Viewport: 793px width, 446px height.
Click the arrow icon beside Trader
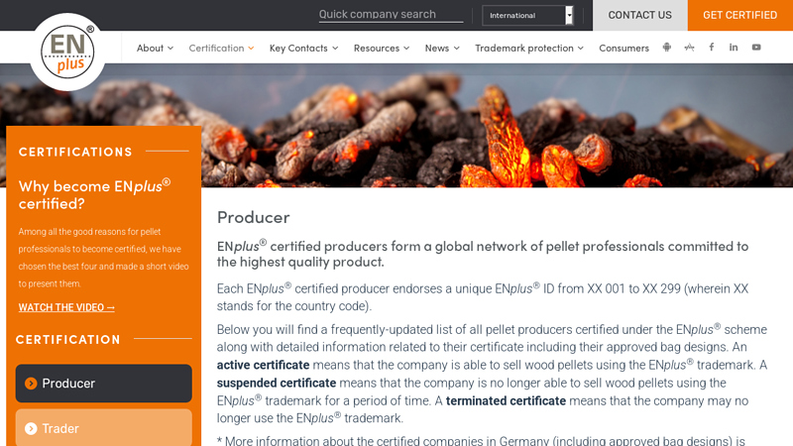31,428
